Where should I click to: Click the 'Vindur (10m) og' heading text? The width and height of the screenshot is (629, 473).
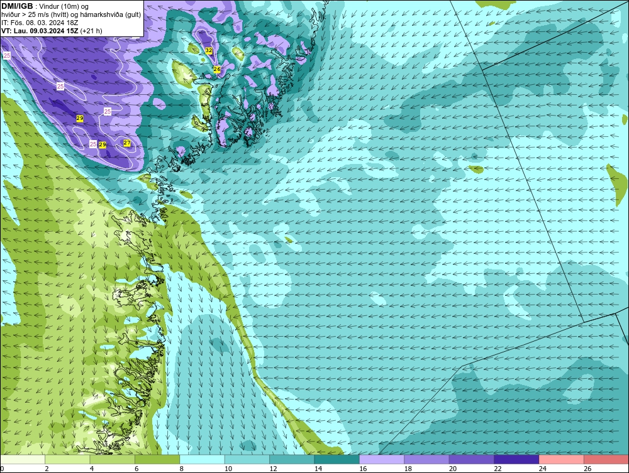click(x=64, y=7)
